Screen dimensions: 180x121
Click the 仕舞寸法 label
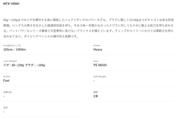pyautogui.click(x=7, y=92)
